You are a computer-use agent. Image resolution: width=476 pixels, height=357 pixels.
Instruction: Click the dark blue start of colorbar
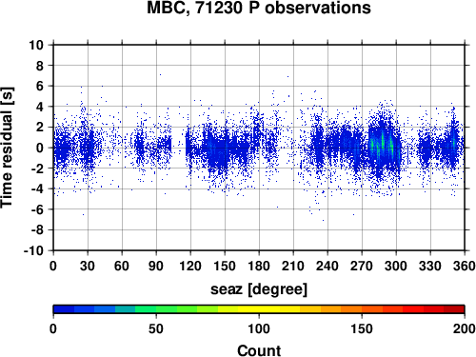click(x=64, y=309)
